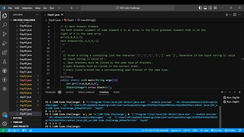Maximize the panel with the up chevron

click(234, 92)
